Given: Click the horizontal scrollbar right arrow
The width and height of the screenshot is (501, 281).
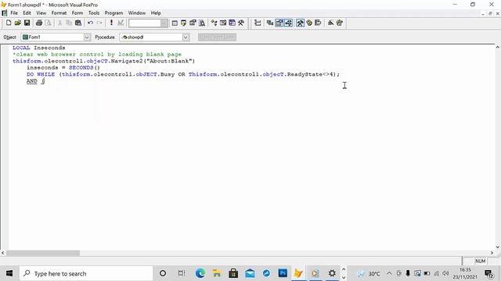Looking at the screenshot, I should pos(492,253).
